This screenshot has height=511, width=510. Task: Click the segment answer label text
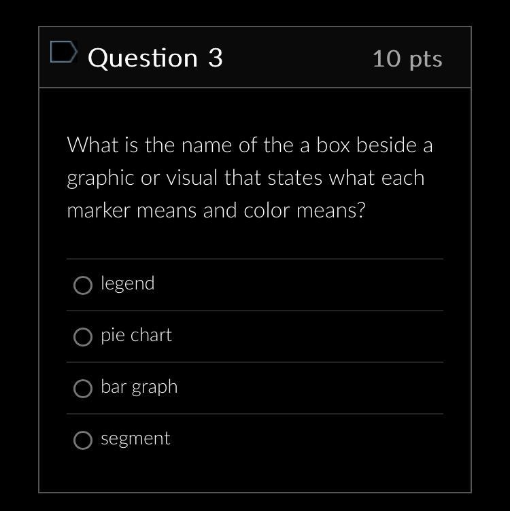pos(135,439)
